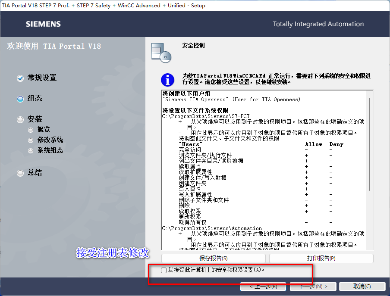Click the Deny column header
The width and height of the screenshot is (390, 296).
click(336, 144)
